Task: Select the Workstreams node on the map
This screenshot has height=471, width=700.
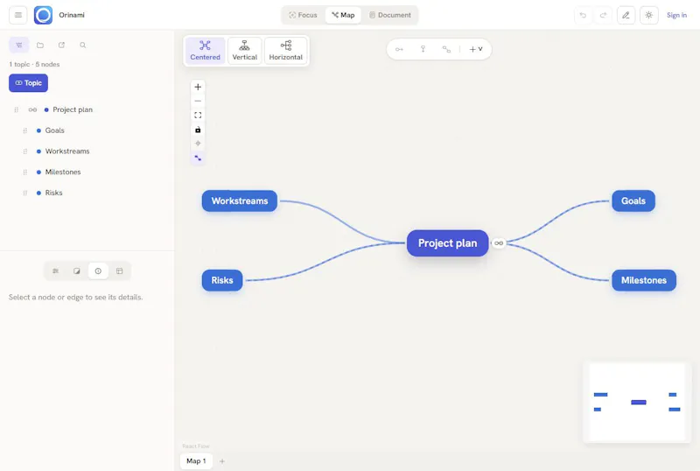Action: [240, 201]
